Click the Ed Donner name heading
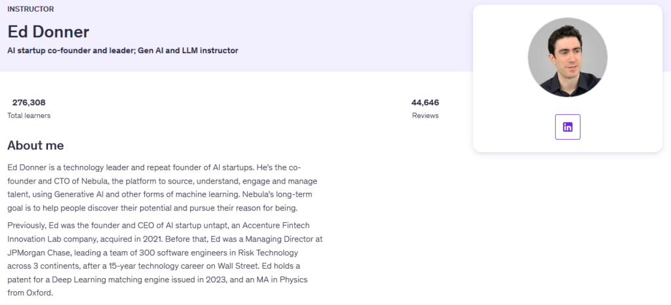This screenshot has height=305, width=671. 48,31
